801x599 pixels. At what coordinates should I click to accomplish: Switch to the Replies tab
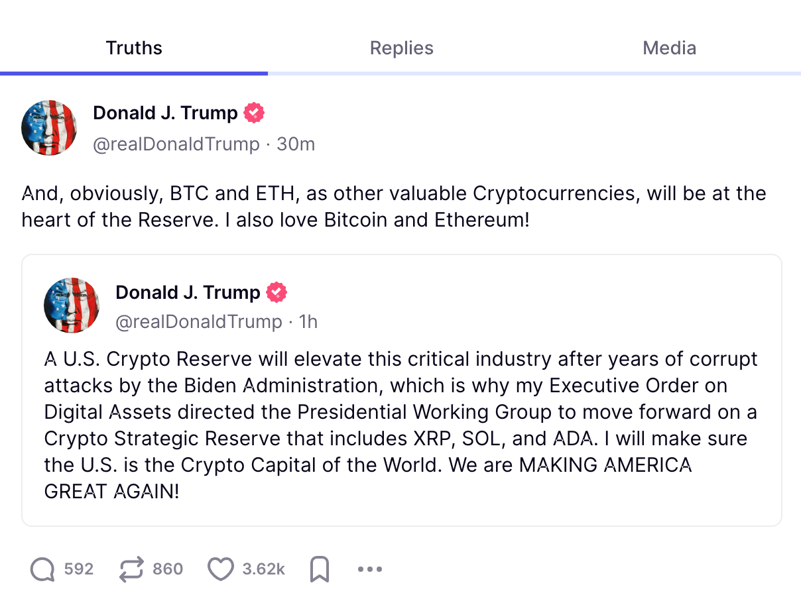coord(401,48)
